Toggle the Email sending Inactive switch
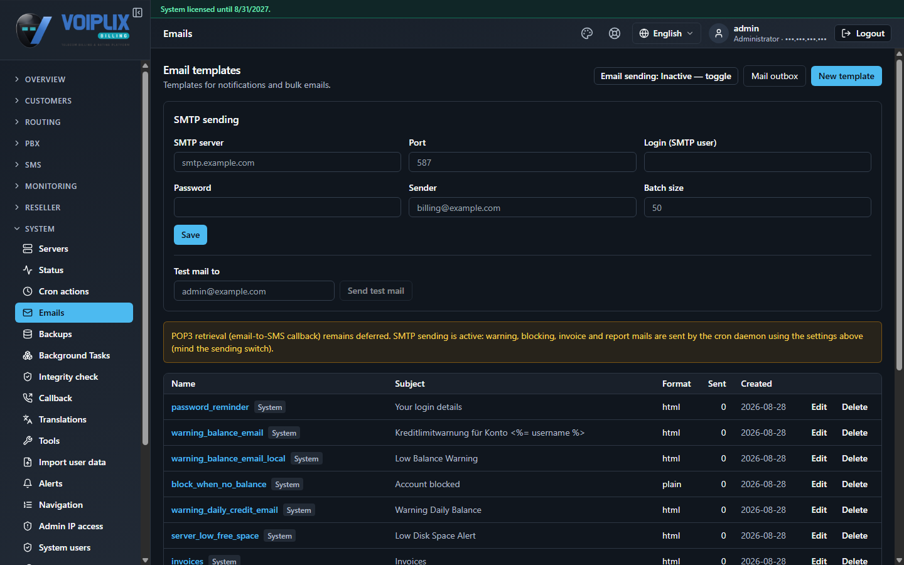The height and width of the screenshot is (565, 904). [x=666, y=76]
